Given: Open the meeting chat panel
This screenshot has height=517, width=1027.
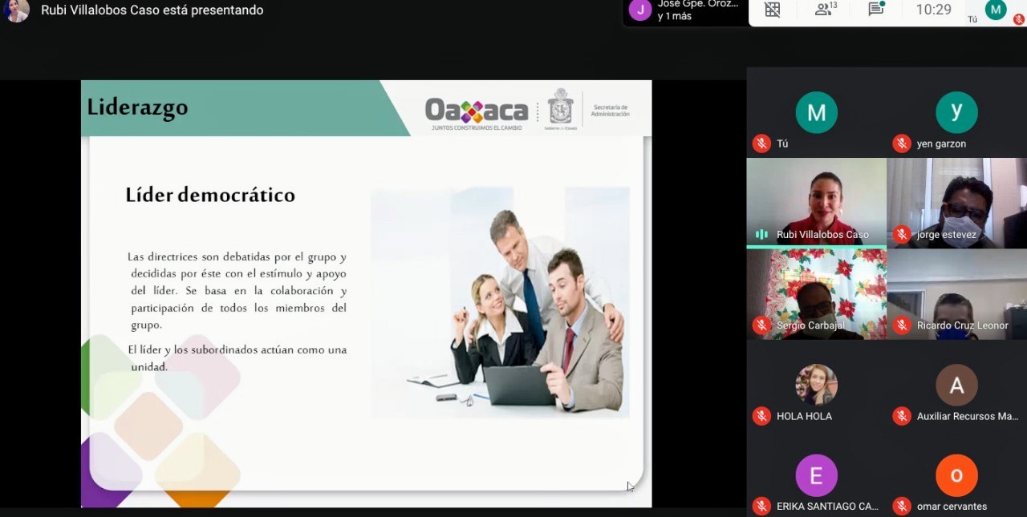Looking at the screenshot, I should [x=876, y=10].
